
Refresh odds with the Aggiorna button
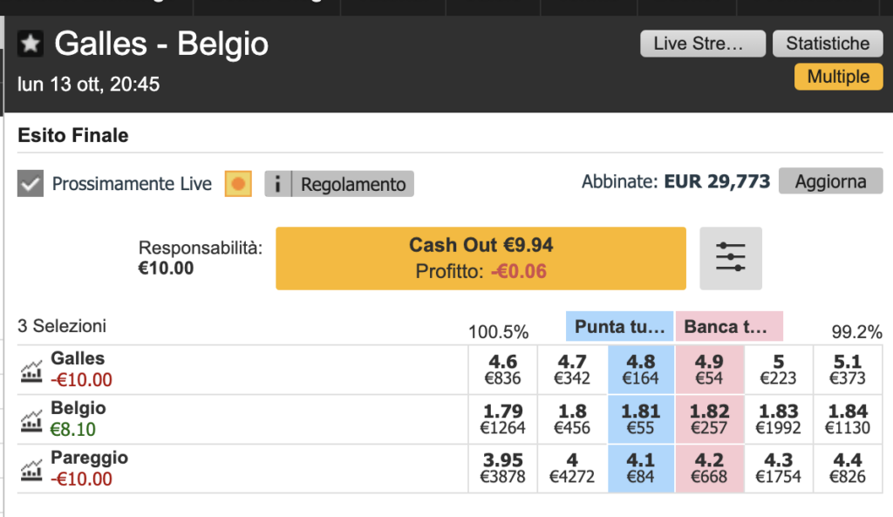click(x=830, y=181)
